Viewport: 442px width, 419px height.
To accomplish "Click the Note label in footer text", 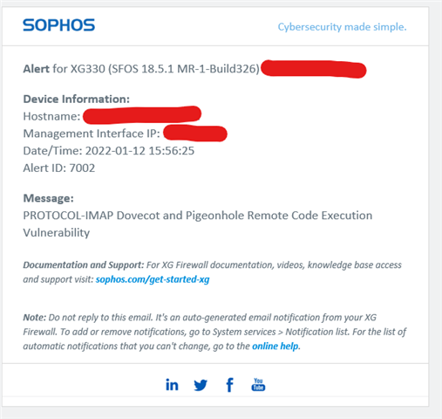I will (x=35, y=317).
